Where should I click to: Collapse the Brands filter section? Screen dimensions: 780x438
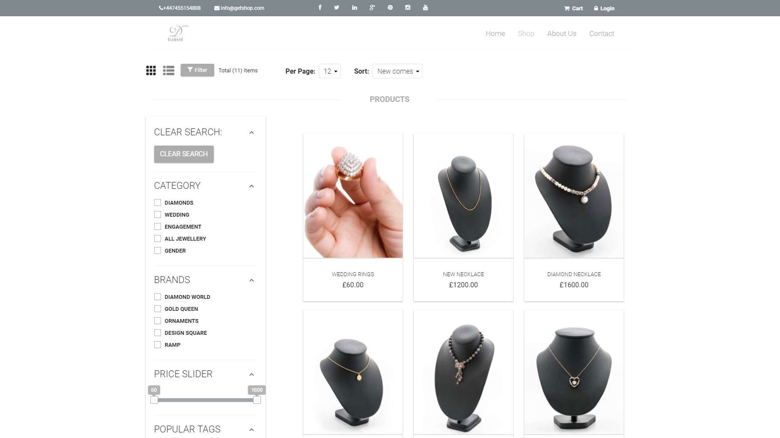pyautogui.click(x=251, y=280)
